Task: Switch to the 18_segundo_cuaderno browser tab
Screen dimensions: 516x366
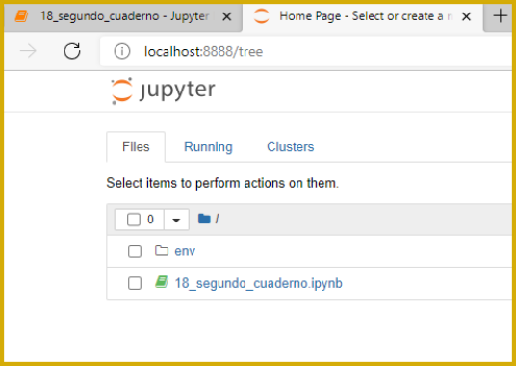Action: pyautogui.click(x=124, y=16)
